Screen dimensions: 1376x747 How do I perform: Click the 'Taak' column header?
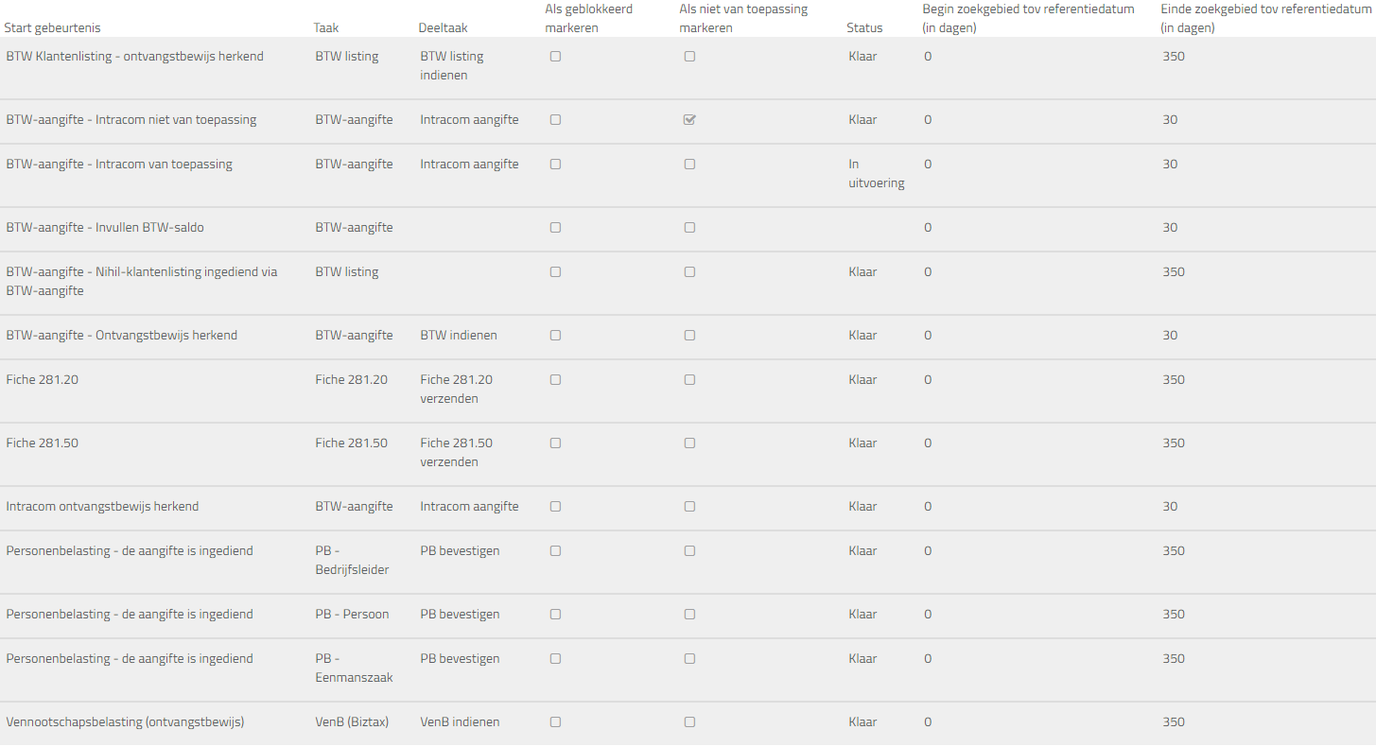[326, 28]
